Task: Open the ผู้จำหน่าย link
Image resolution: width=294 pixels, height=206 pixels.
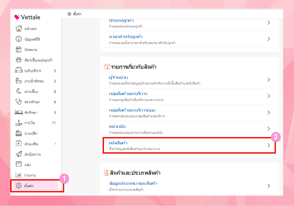Action: click(118, 77)
